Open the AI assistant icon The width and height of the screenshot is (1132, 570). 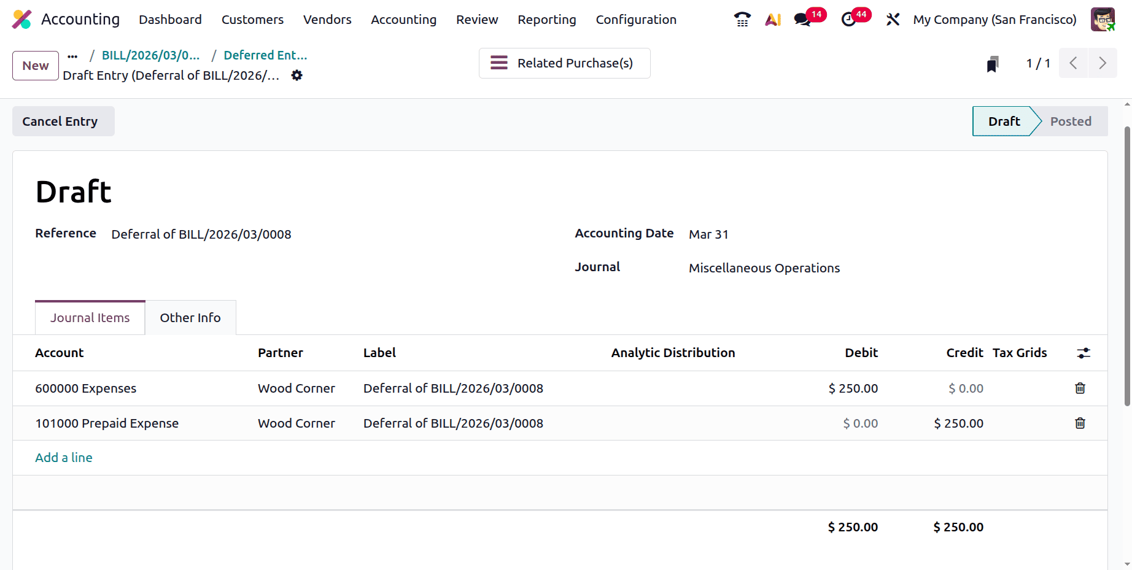773,20
